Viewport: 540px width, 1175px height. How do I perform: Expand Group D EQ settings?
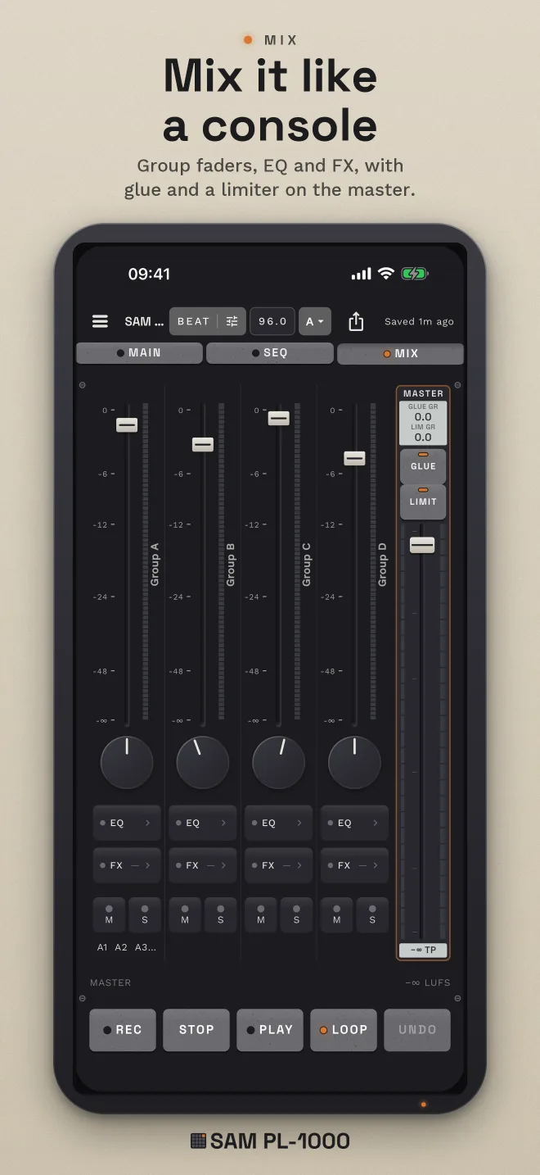click(x=354, y=823)
